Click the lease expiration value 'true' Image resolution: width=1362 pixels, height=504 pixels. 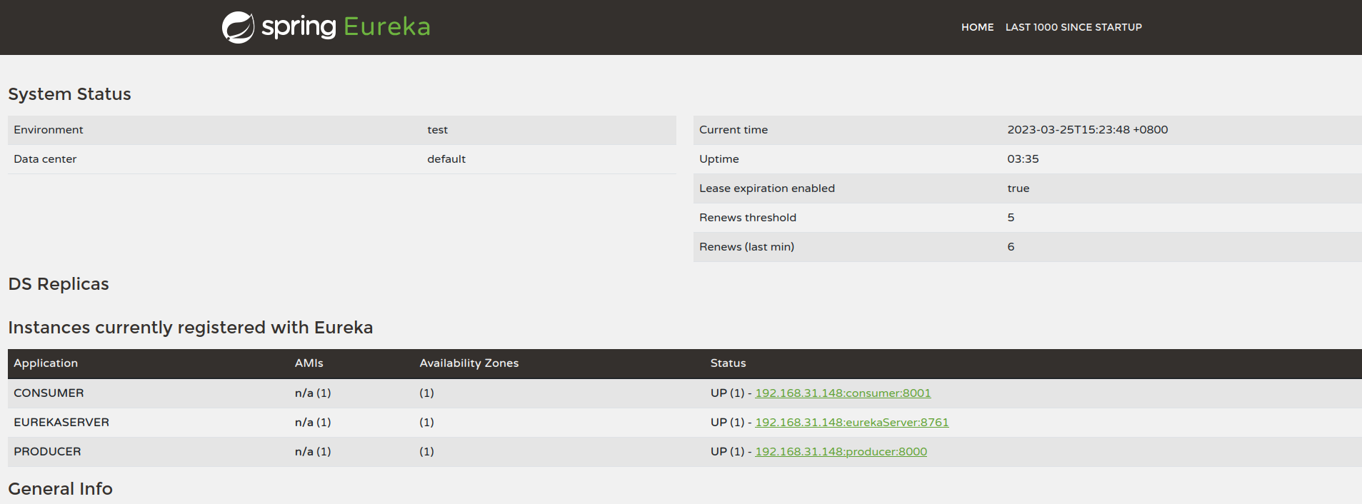point(1018,188)
